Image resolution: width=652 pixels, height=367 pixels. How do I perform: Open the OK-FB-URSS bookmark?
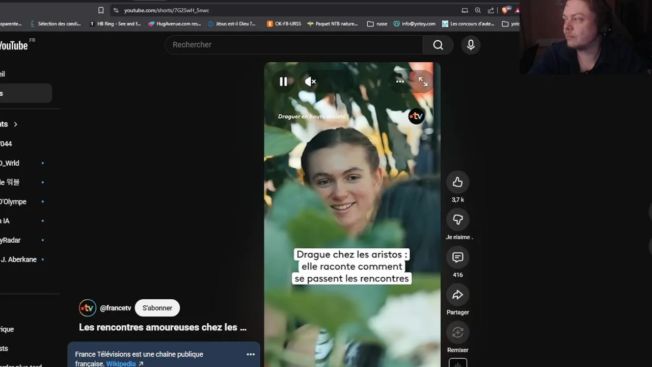(284, 24)
